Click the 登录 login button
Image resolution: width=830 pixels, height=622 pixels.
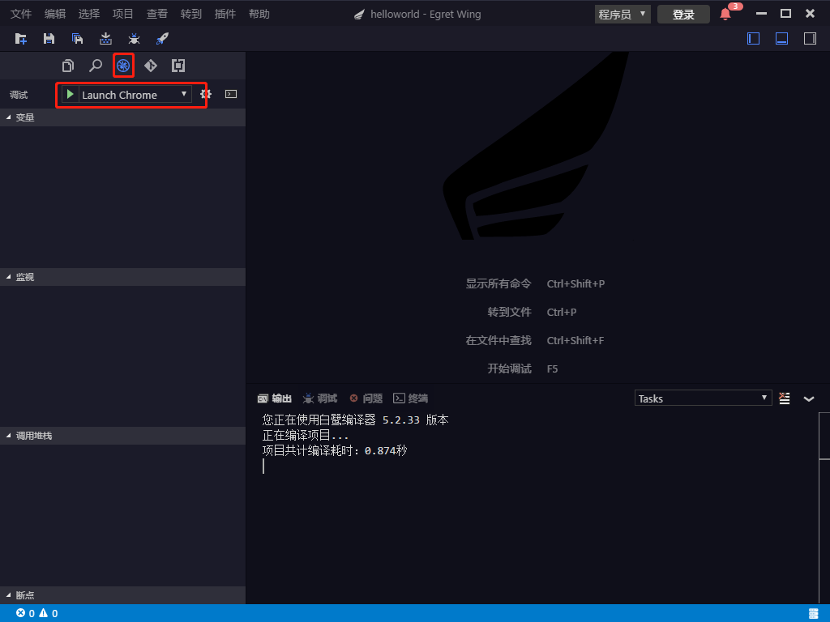(x=683, y=15)
